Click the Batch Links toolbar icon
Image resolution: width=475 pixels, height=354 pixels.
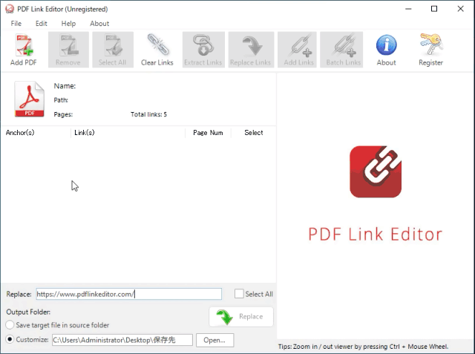(x=341, y=50)
